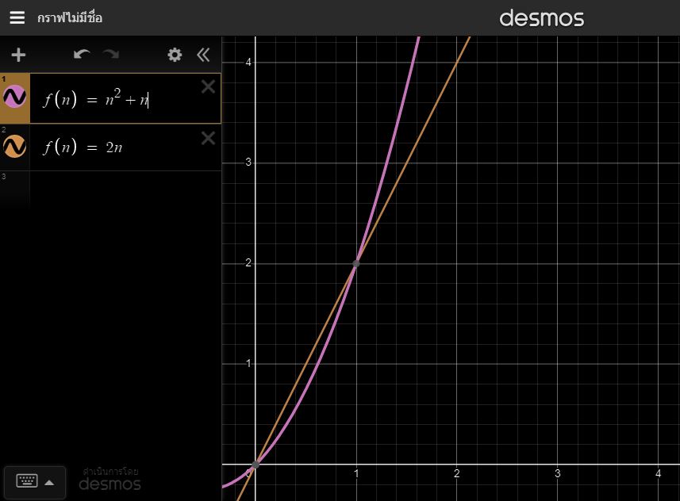Screen dimensions: 680x501
Task: Show the on-screen keypad
Action: tap(27, 481)
